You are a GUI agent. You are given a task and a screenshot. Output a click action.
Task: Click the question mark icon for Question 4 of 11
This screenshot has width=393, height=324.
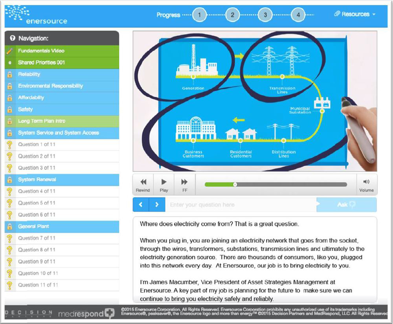9,191
